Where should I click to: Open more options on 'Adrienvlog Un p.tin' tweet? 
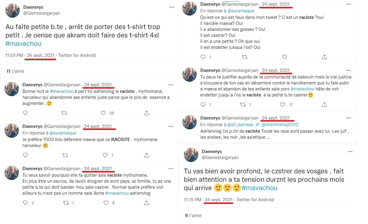(x=348, y=118)
